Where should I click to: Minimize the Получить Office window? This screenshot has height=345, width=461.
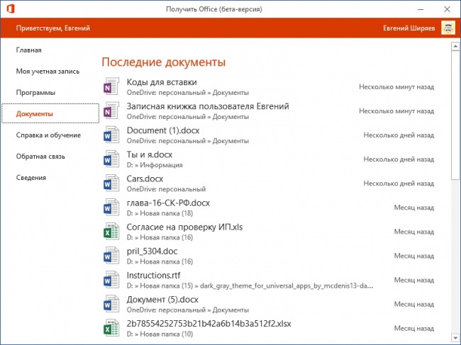pos(421,9)
